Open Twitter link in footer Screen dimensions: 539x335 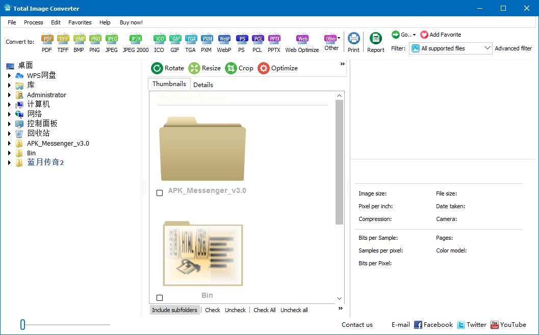[x=472, y=325]
